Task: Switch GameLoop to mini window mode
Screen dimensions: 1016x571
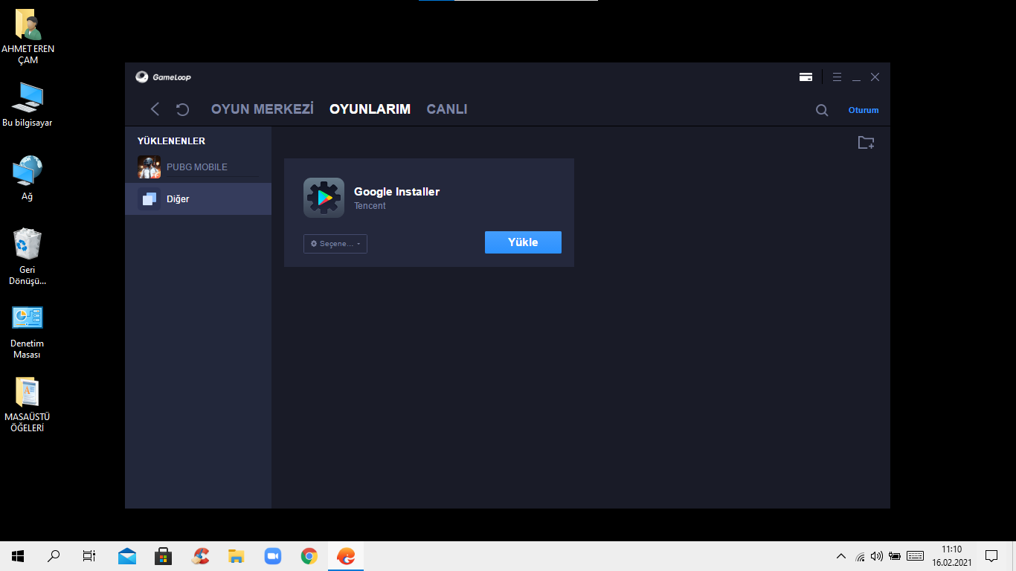Action: pyautogui.click(x=806, y=77)
